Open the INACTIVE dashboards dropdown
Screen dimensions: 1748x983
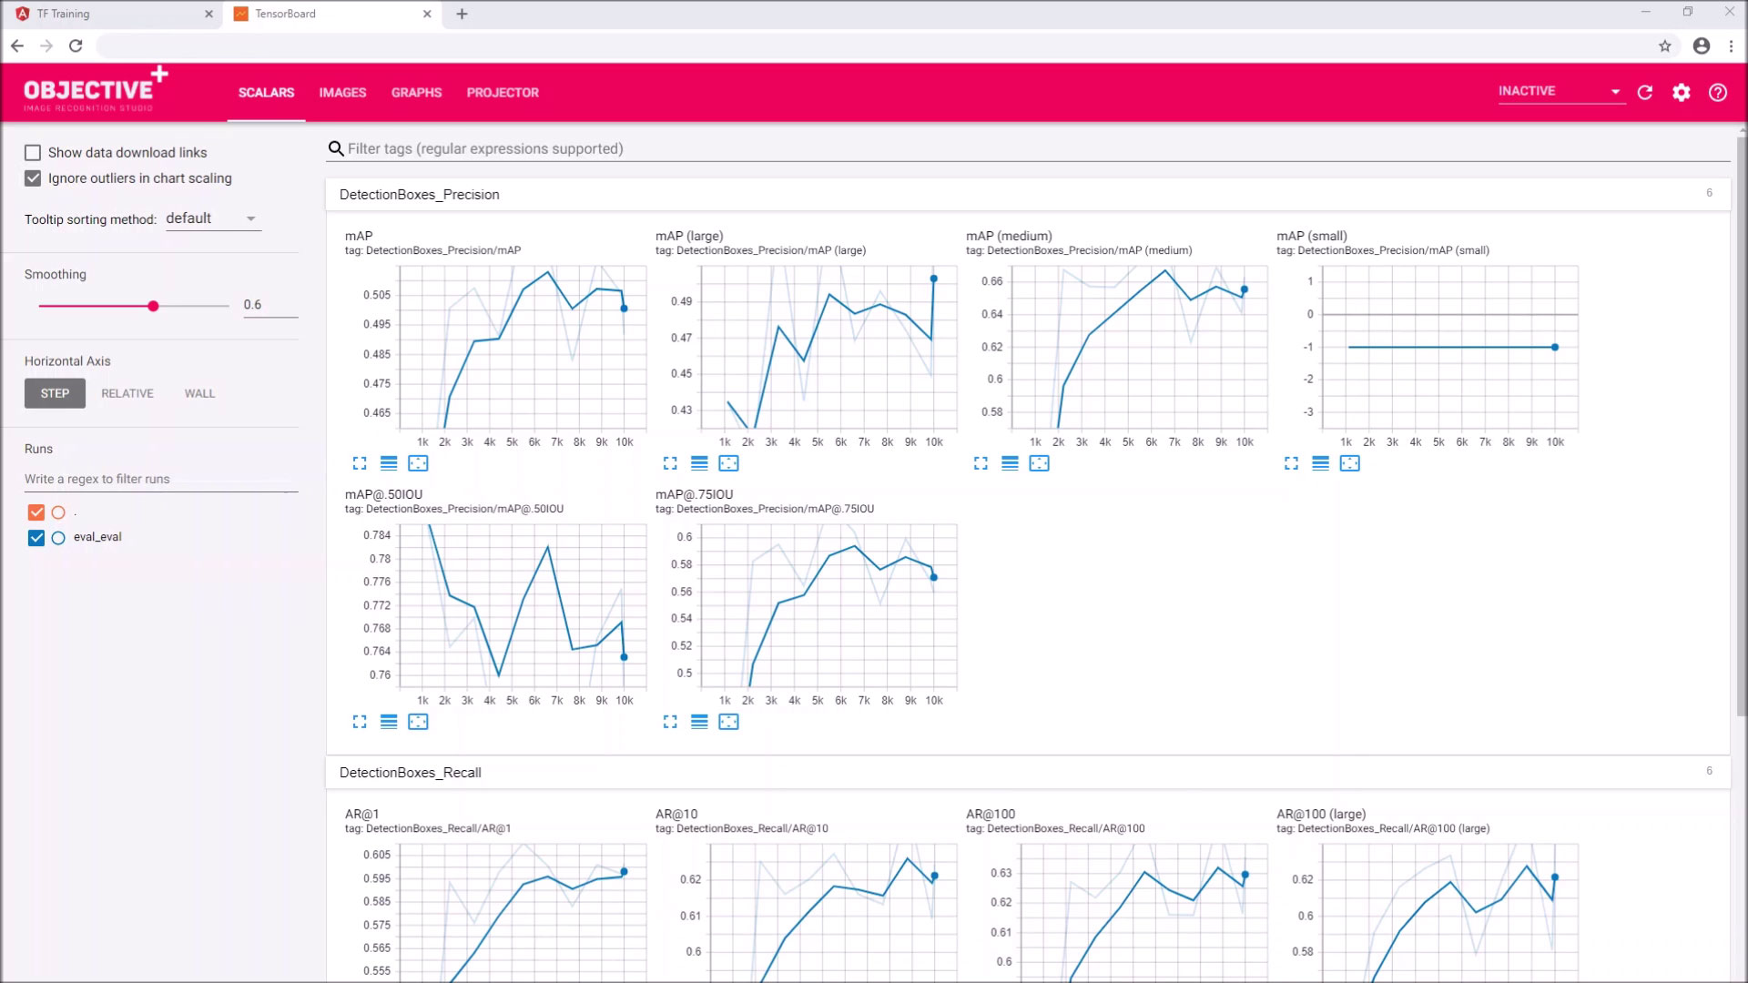point(1560,91)
